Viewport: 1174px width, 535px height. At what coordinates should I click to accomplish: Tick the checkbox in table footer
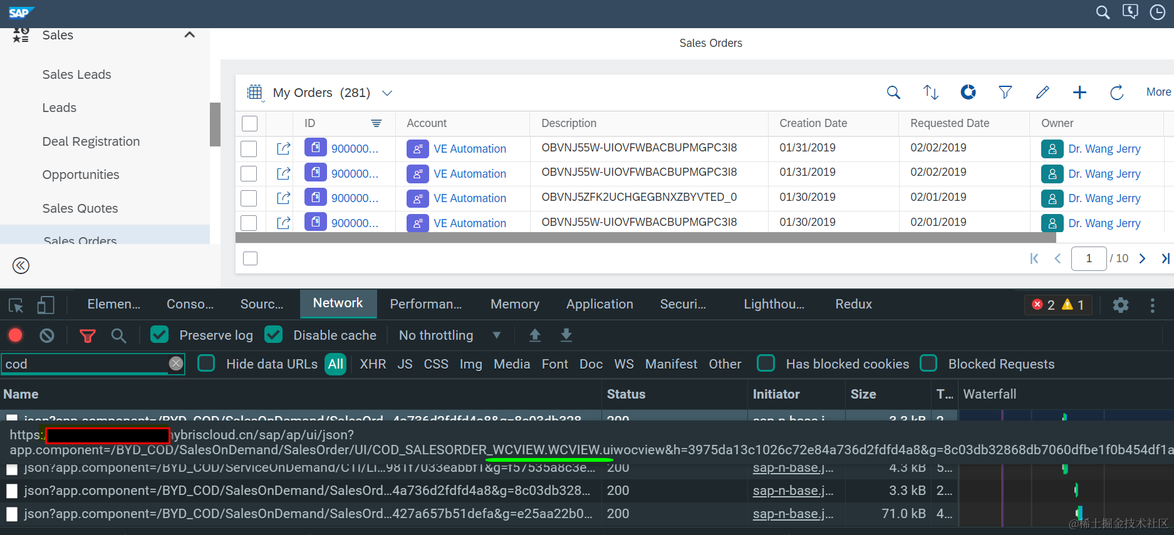[250, 258]
